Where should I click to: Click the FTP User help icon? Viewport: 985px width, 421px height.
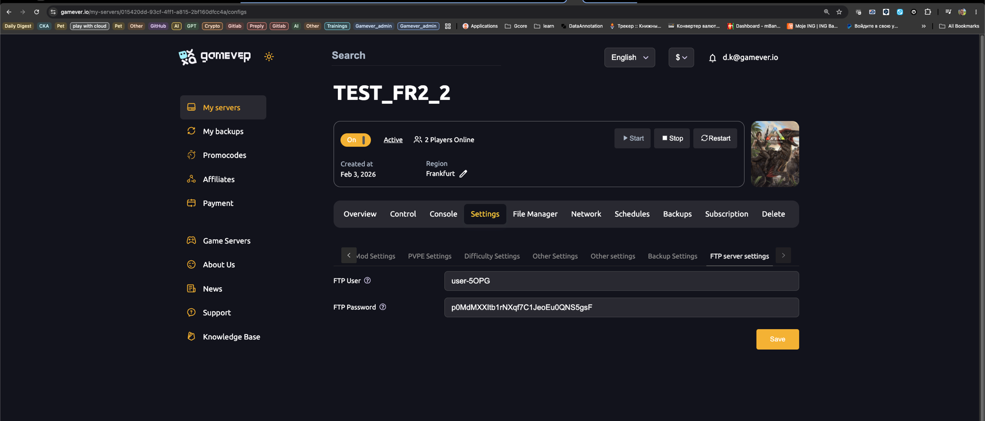tap(367, 280)
